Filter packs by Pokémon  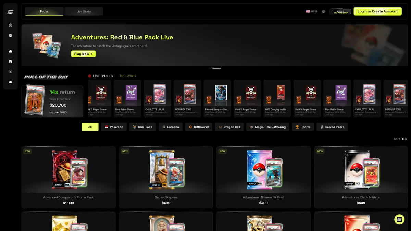[114, 127]
